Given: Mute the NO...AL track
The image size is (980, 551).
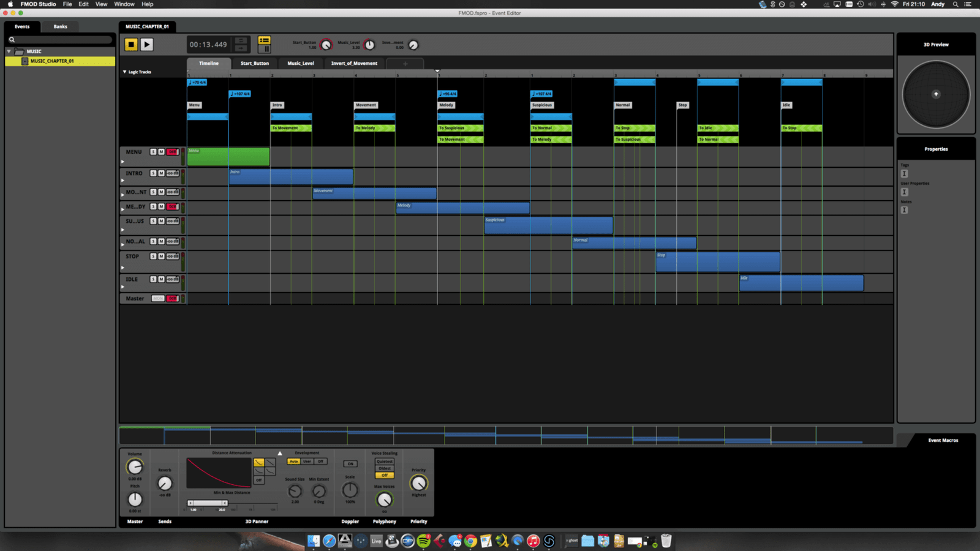Looking at the screenshot, I should click(x=161, y=242).
